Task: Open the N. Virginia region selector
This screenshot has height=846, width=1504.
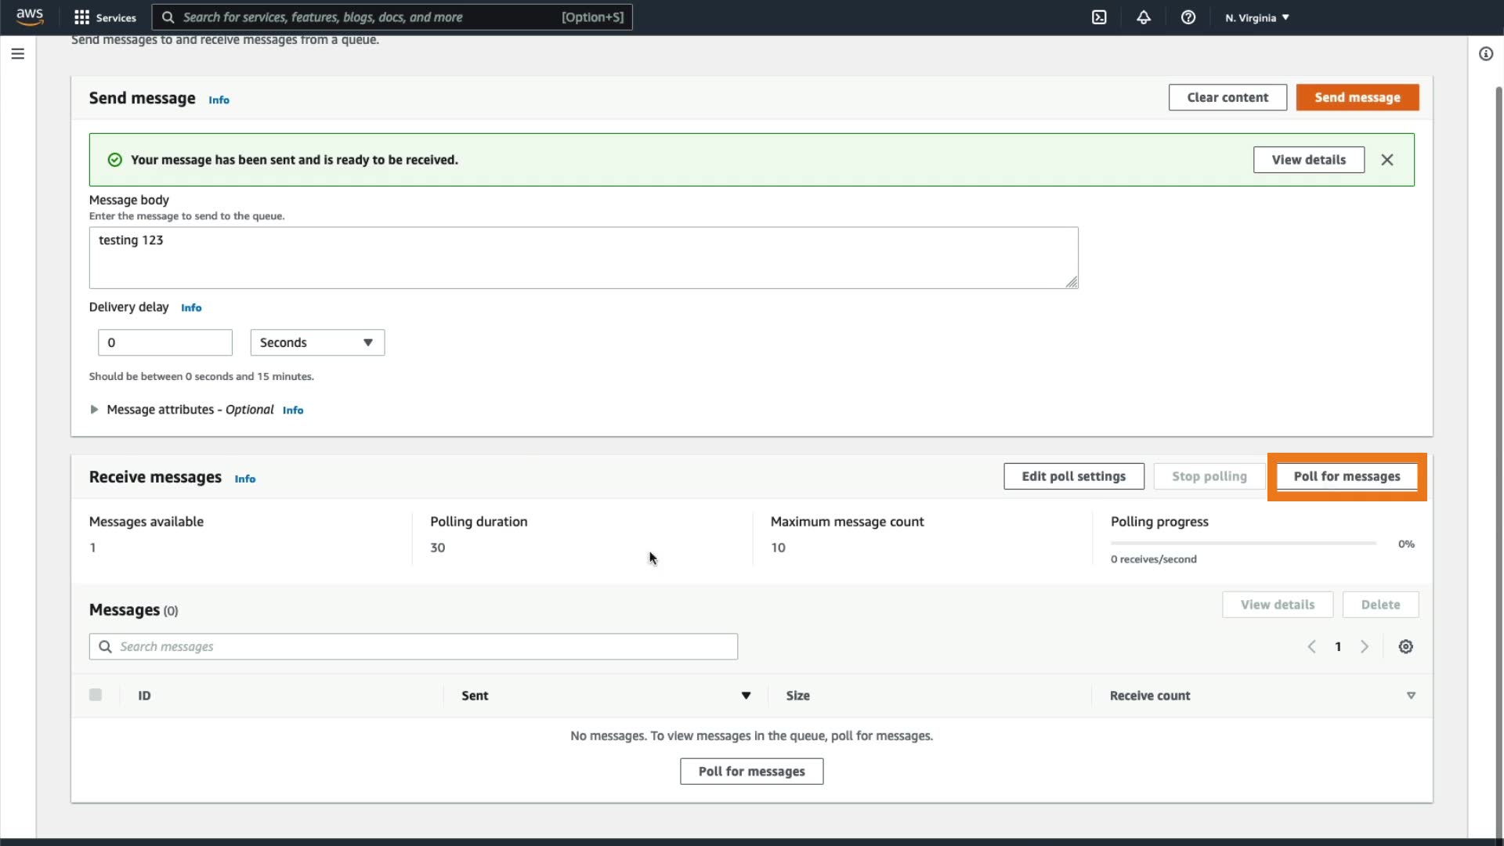Action: click(1256, 17)
